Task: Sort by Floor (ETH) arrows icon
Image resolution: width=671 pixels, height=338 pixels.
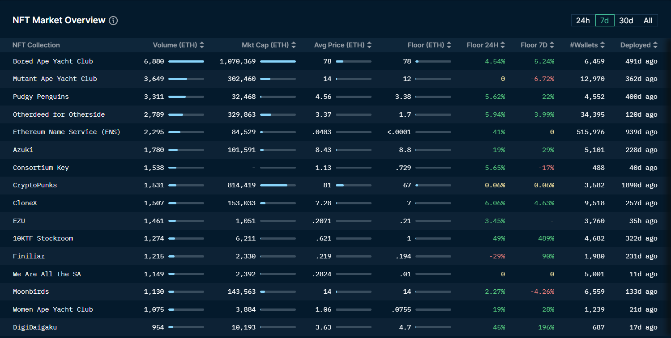Action: (x=449, y=45)
